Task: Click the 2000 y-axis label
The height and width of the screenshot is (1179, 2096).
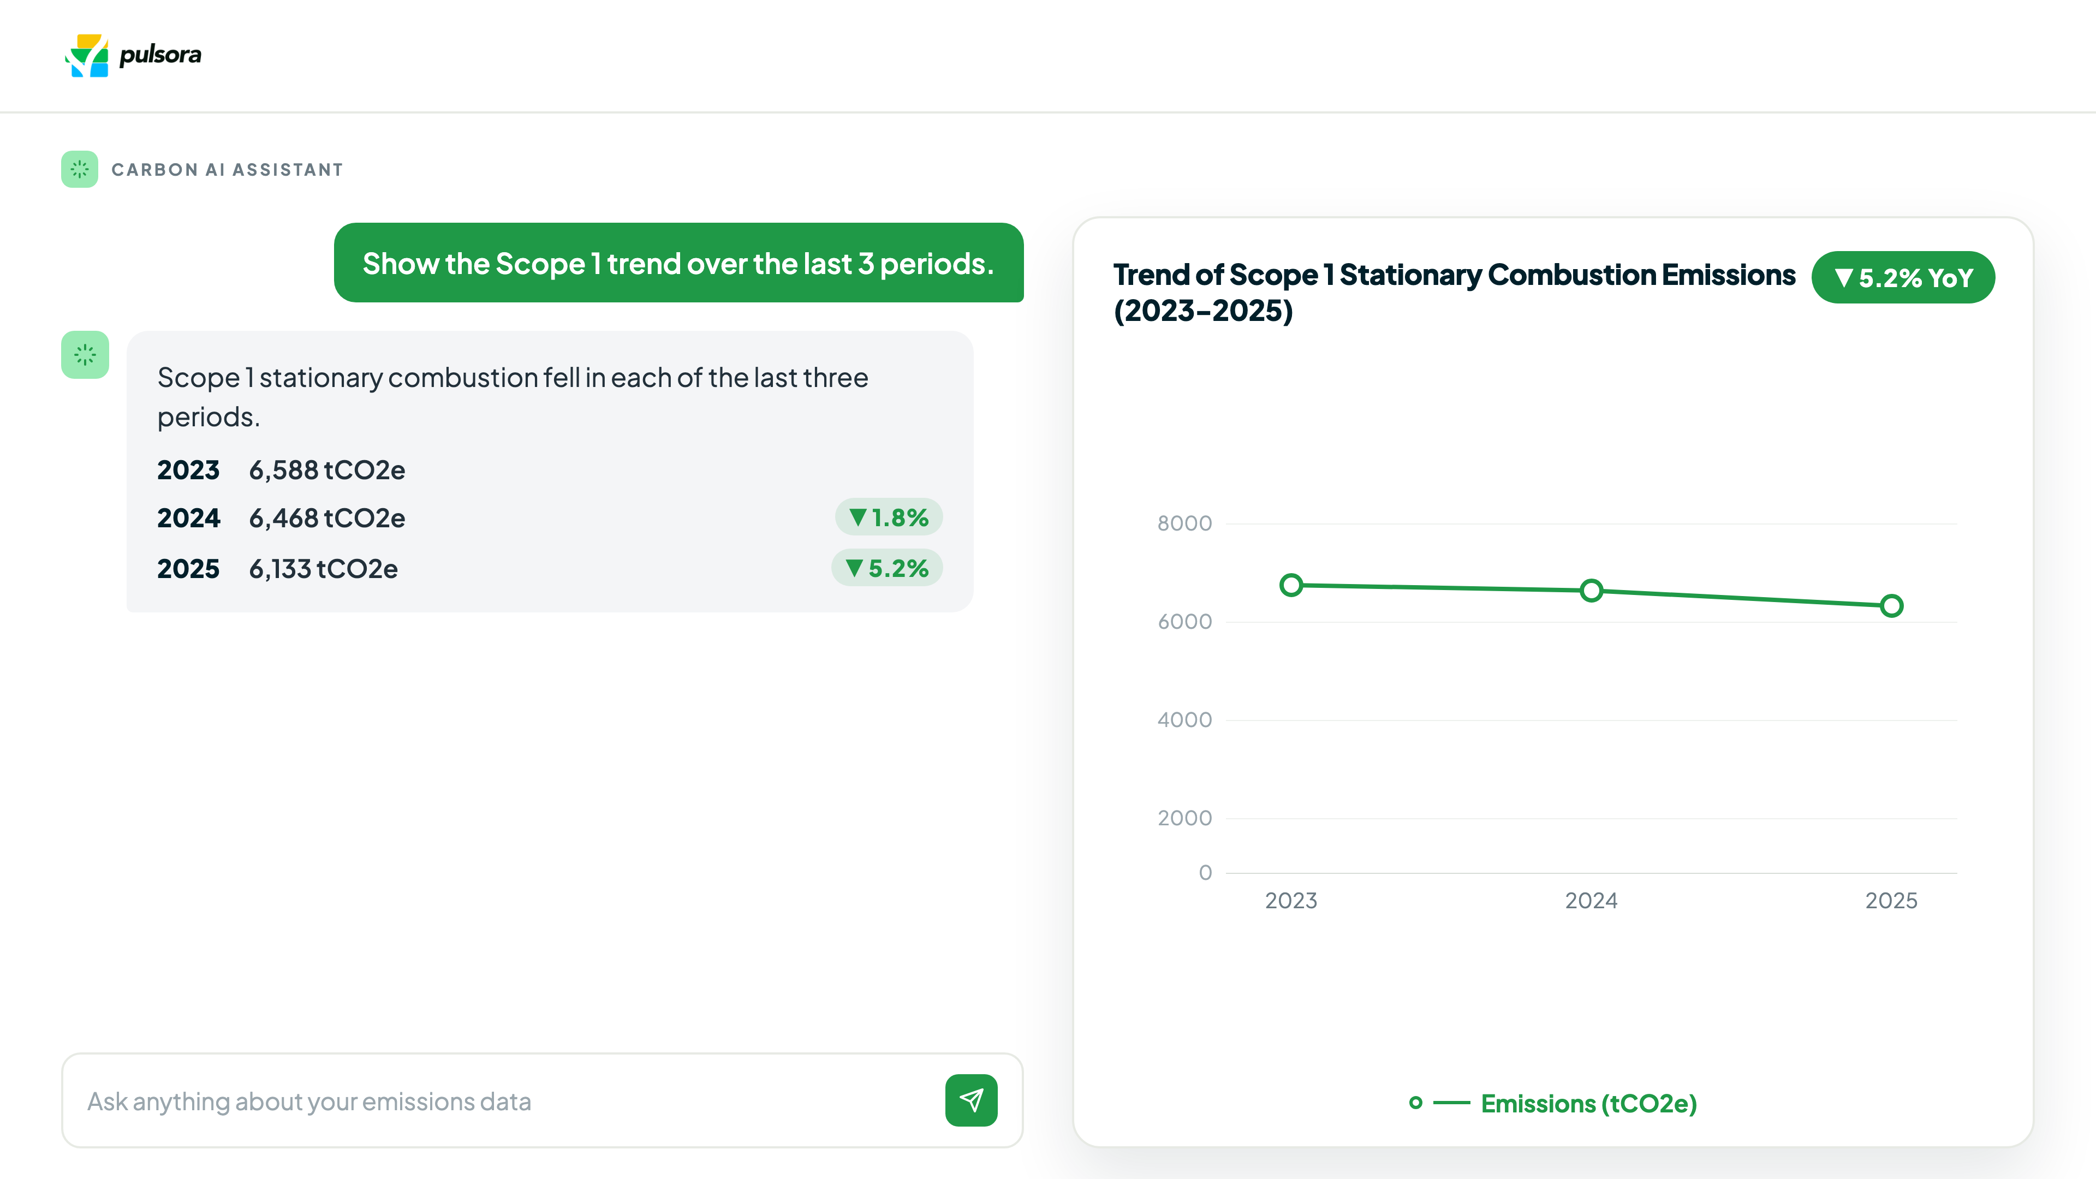Action: click(1184, 818)
